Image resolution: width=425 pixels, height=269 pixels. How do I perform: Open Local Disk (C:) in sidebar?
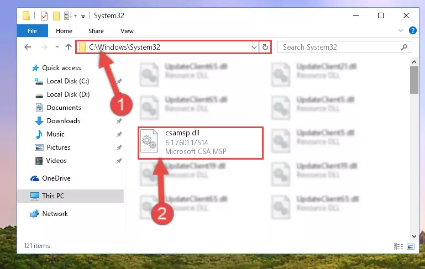pos(68,81)
